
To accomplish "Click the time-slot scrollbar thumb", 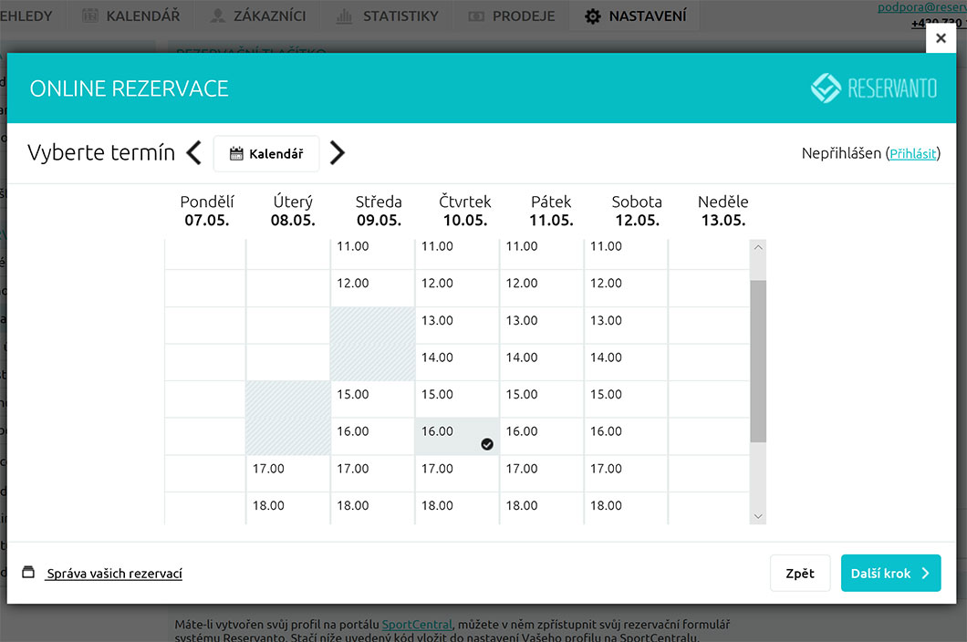I will coord(758,360).
